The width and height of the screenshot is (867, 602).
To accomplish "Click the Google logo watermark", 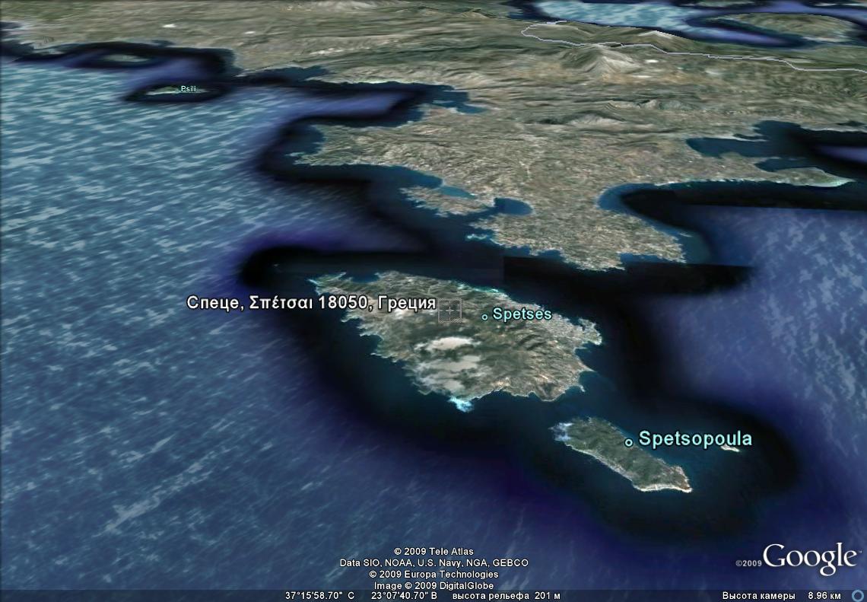I will 810,557.
